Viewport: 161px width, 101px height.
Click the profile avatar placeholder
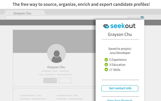click(56, 53)
